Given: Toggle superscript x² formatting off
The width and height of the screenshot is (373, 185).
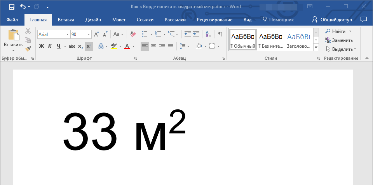Looking at the screenshot, I should [89, 47].
